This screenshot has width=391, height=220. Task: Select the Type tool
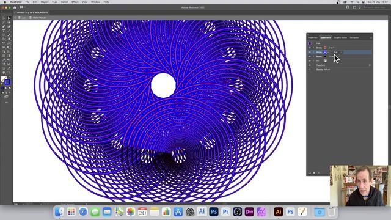(x=4, y=30)
